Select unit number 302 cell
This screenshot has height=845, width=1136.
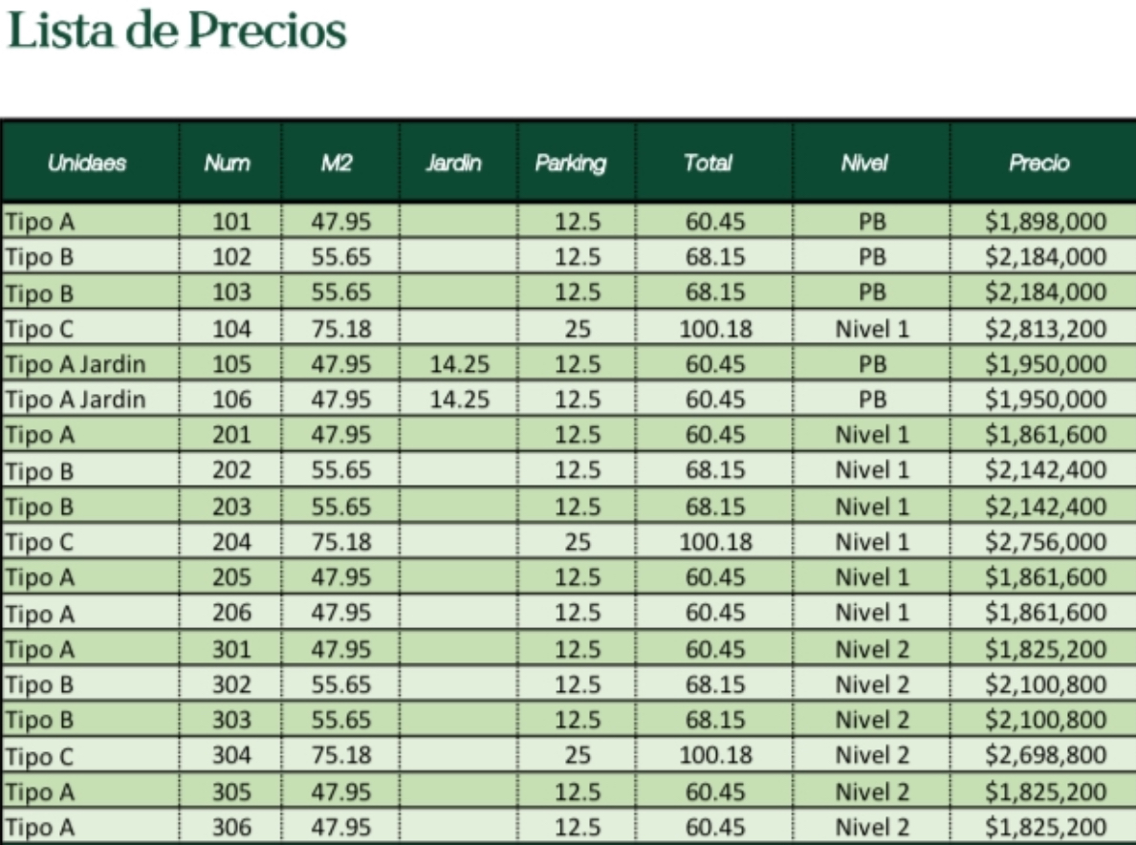tap(231, 685)
